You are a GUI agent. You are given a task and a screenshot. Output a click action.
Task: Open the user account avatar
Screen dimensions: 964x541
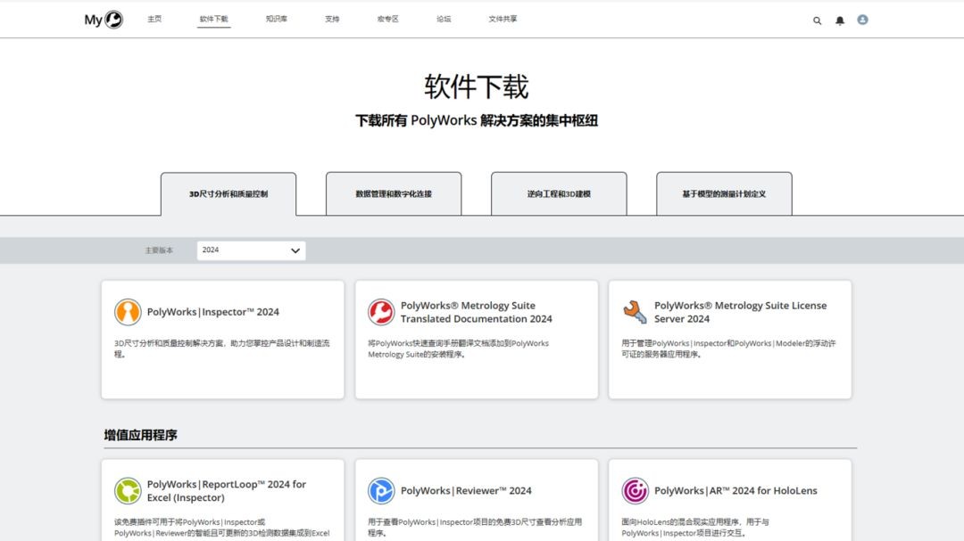click(x=862, y=20)
